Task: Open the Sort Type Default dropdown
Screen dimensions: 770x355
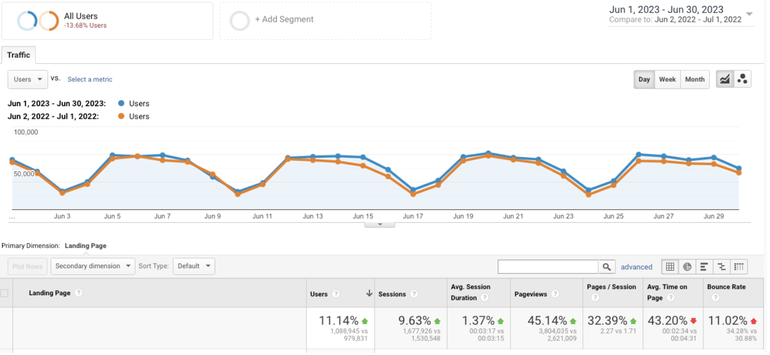Action: tap(194, 266)
